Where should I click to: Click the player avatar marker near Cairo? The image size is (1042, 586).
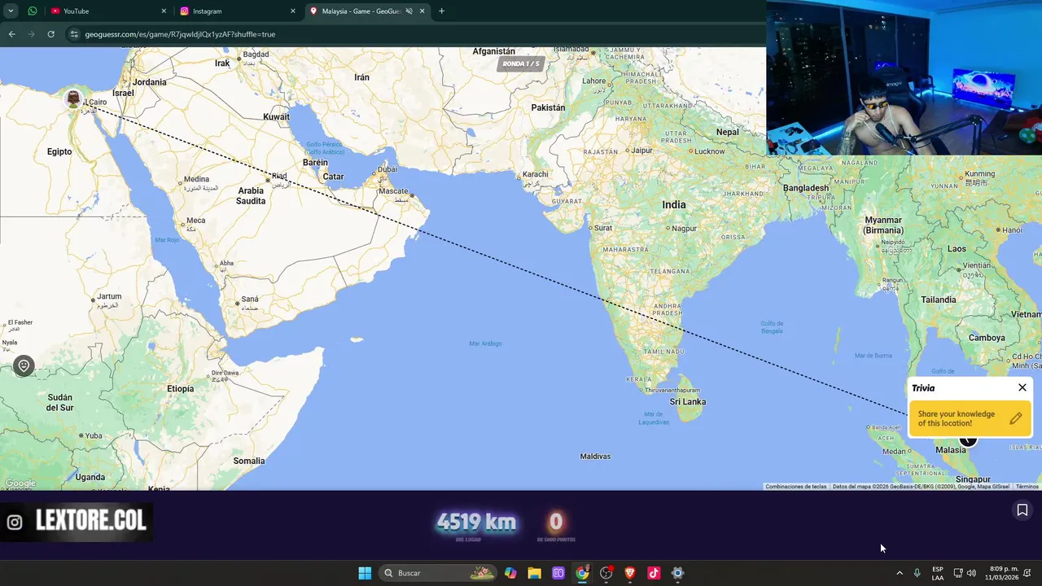click(x=73, y=99)
